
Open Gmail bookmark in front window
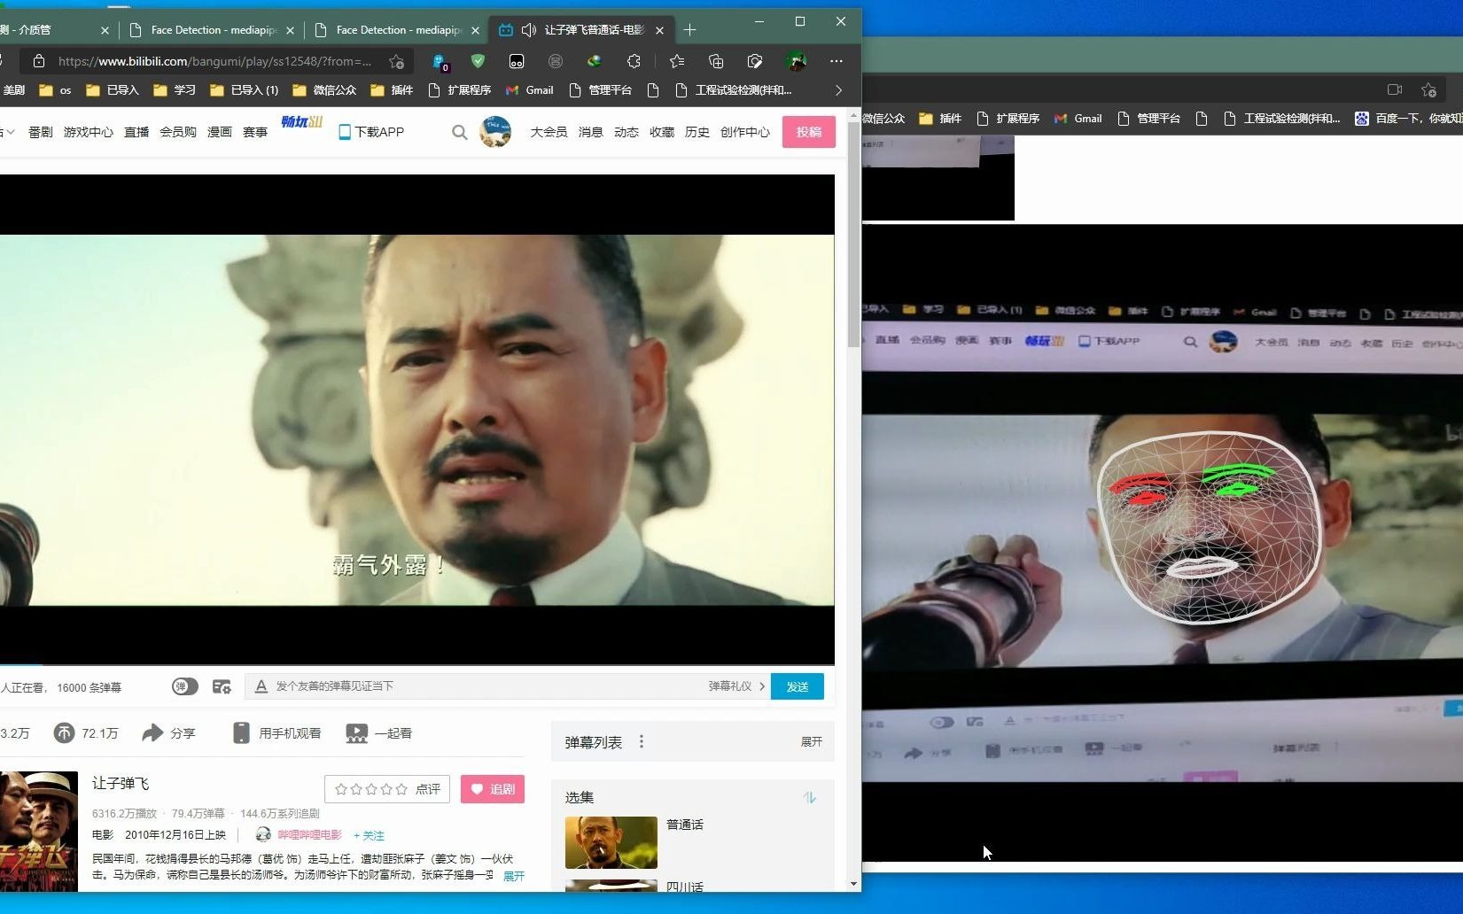tap(530, 90)
